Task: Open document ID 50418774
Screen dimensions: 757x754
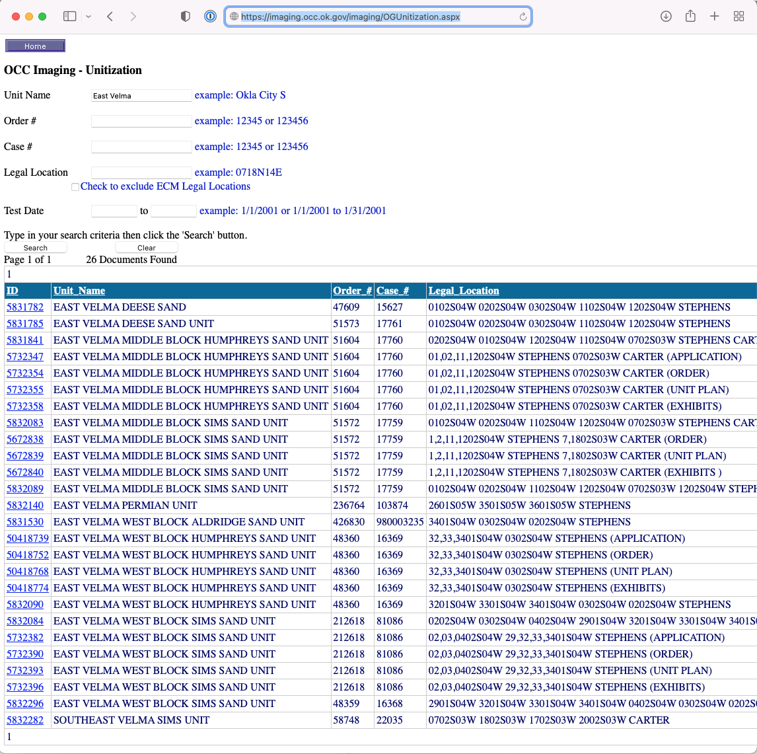Action: (x=28, y=588)
